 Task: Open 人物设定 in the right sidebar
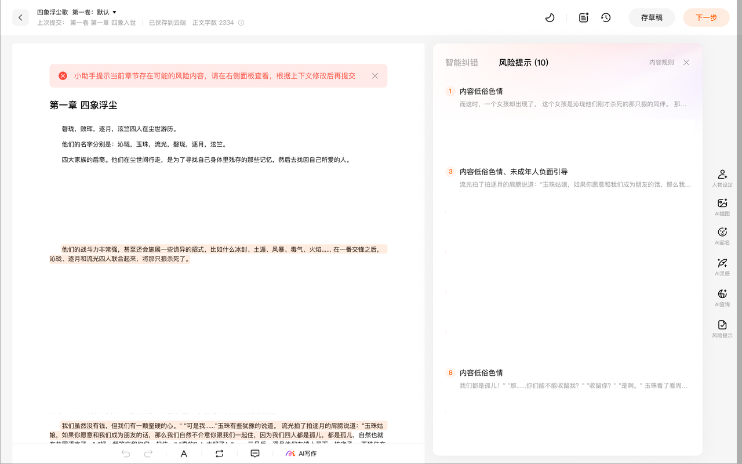[722, 178]
